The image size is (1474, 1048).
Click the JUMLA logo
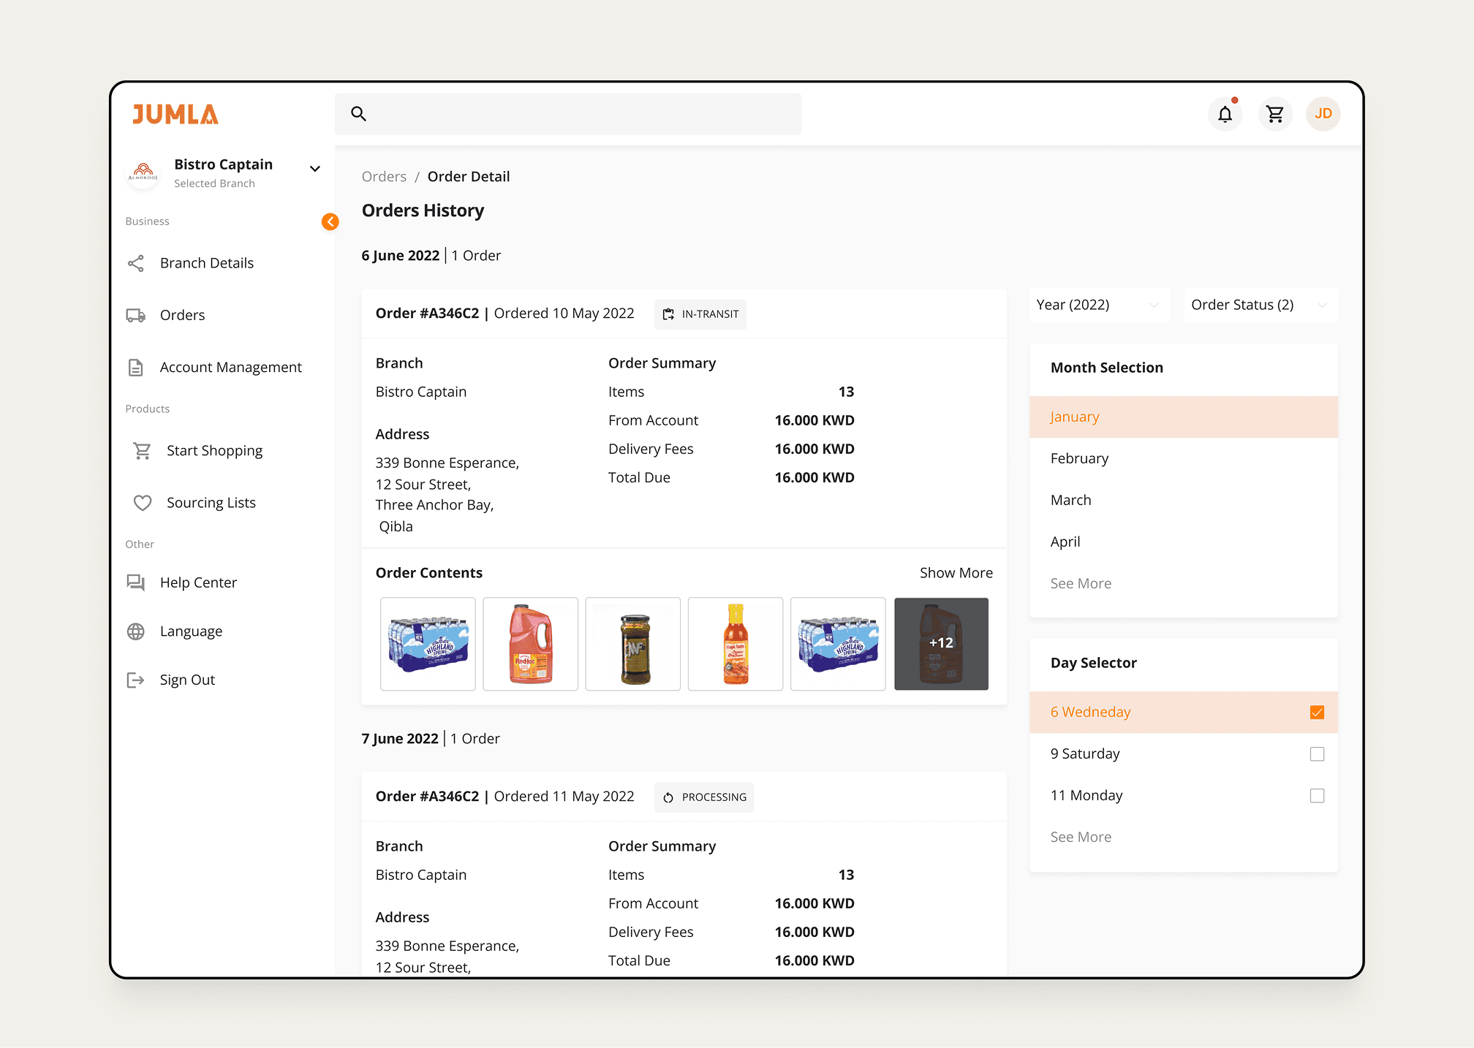pyautogui.click(x=175, y=114)
